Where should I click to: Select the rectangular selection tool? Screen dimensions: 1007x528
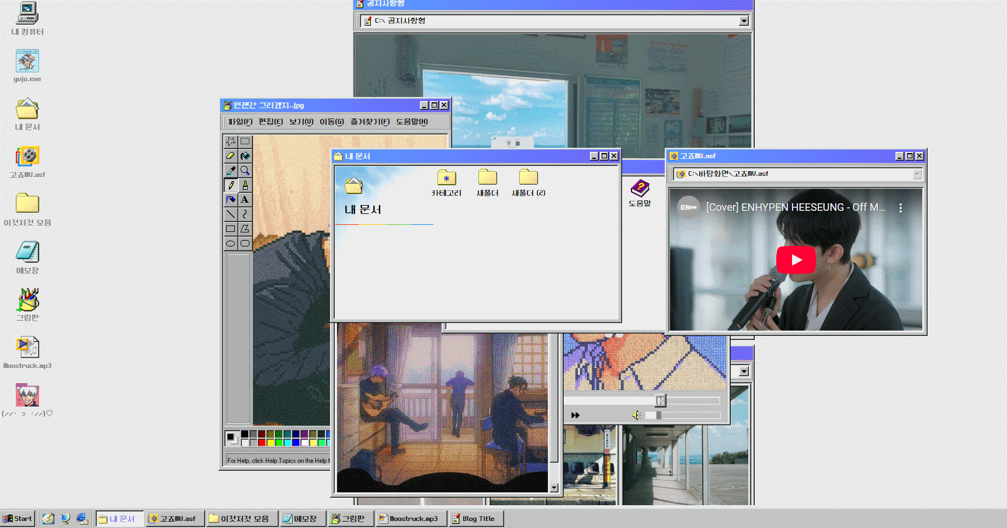coord(245,141)
